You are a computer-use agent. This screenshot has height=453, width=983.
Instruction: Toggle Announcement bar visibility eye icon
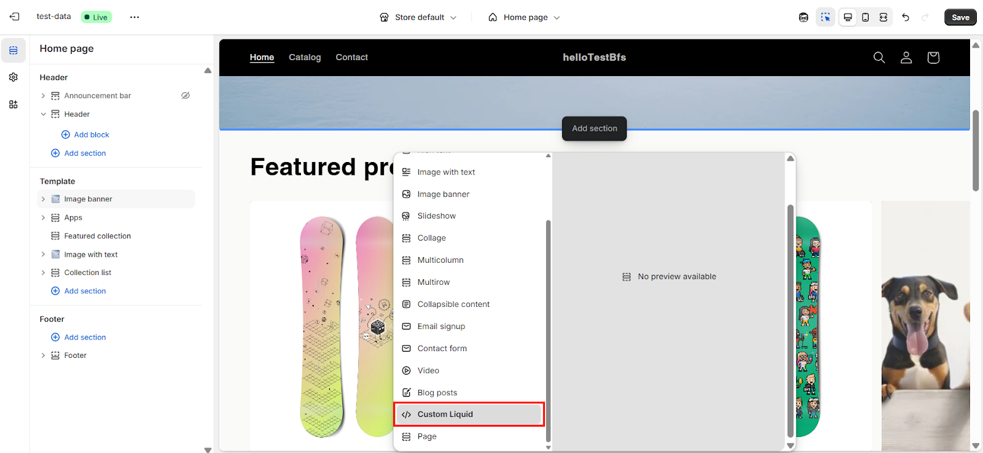[185, 96]
